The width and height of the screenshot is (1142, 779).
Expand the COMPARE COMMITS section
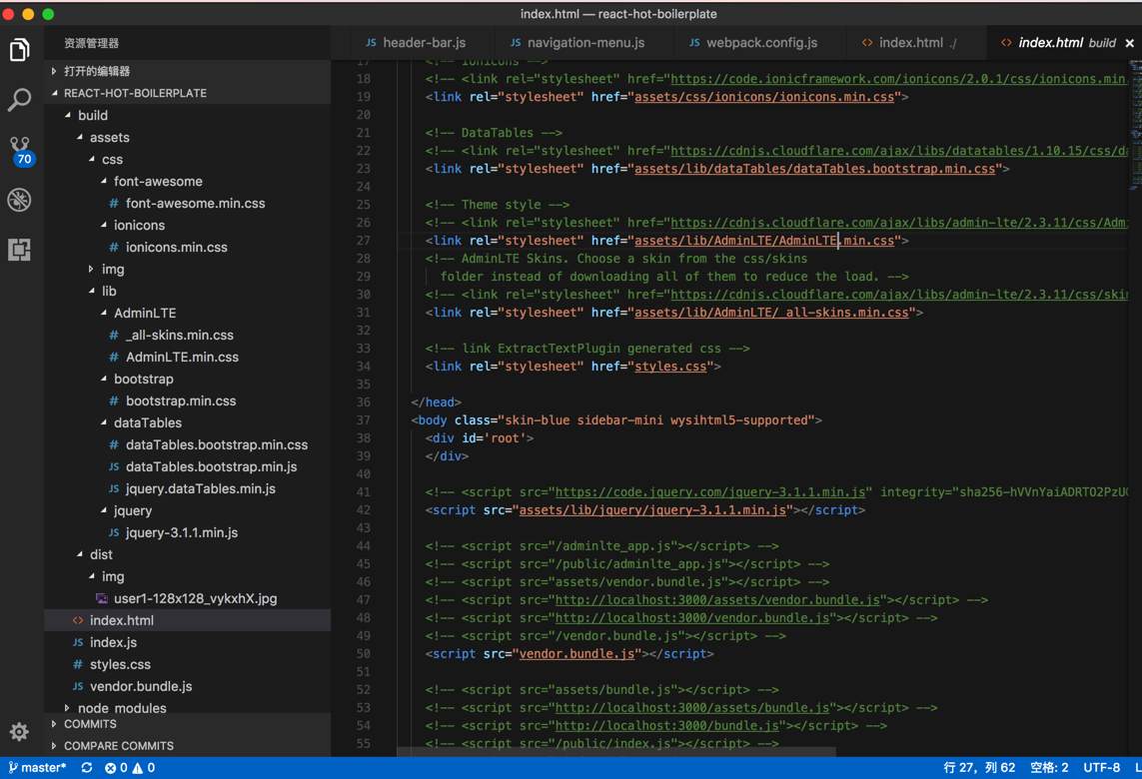(x=118, y=746)
